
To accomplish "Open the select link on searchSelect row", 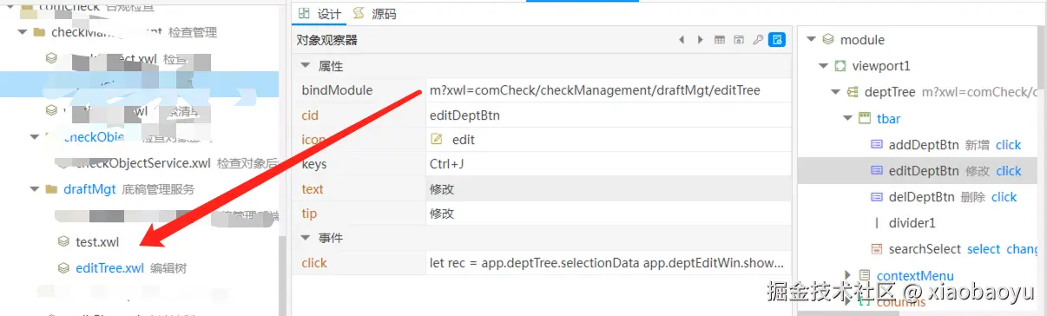I will pyautogui.click(x=984, y=249).
